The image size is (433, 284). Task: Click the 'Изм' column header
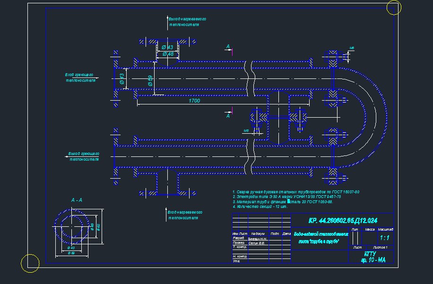[235, 234]
